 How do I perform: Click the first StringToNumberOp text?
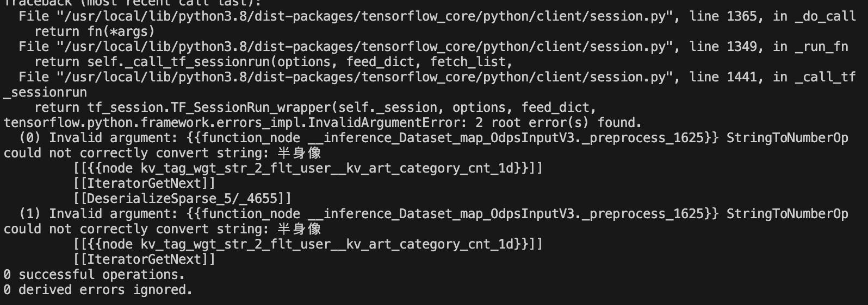click(788, 138)
